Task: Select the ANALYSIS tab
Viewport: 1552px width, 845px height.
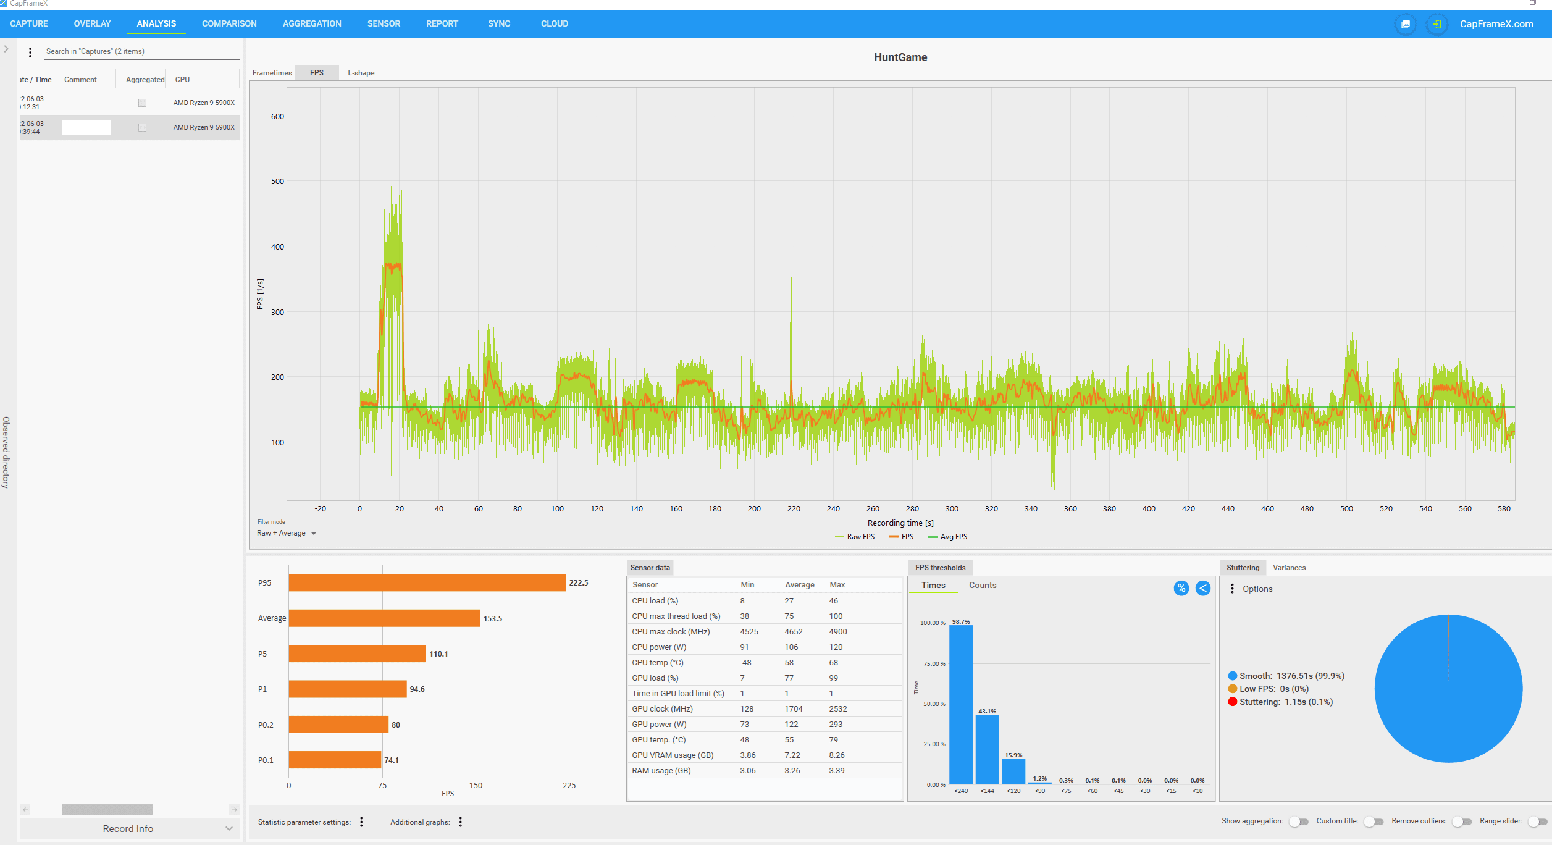Action: tap(156, 23)
